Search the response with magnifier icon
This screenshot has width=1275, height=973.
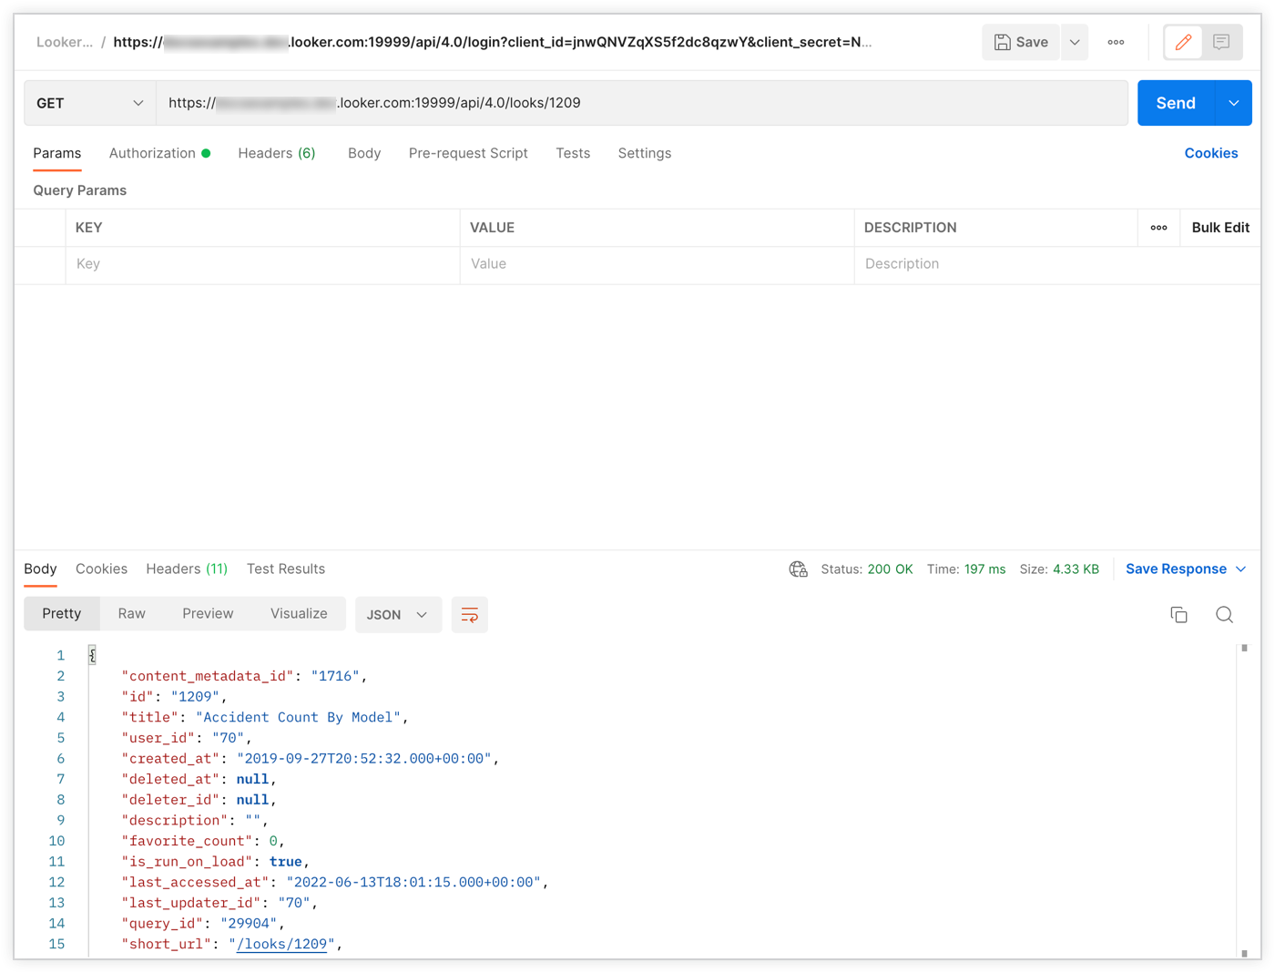[1224, 615]
